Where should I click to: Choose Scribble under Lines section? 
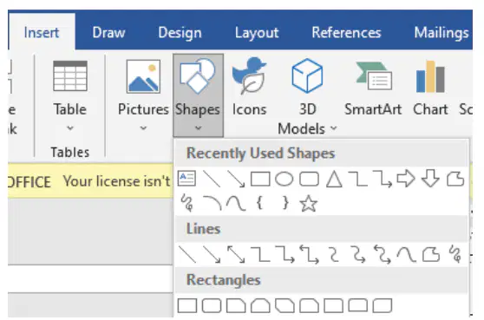point(455,254)
